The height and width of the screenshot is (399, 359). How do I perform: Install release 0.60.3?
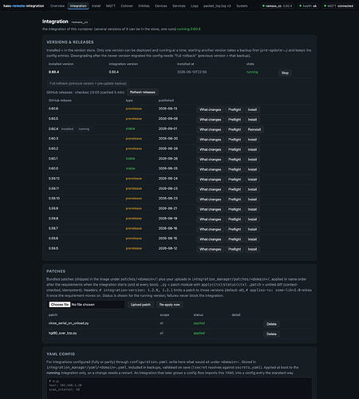[x=252, y=140]
